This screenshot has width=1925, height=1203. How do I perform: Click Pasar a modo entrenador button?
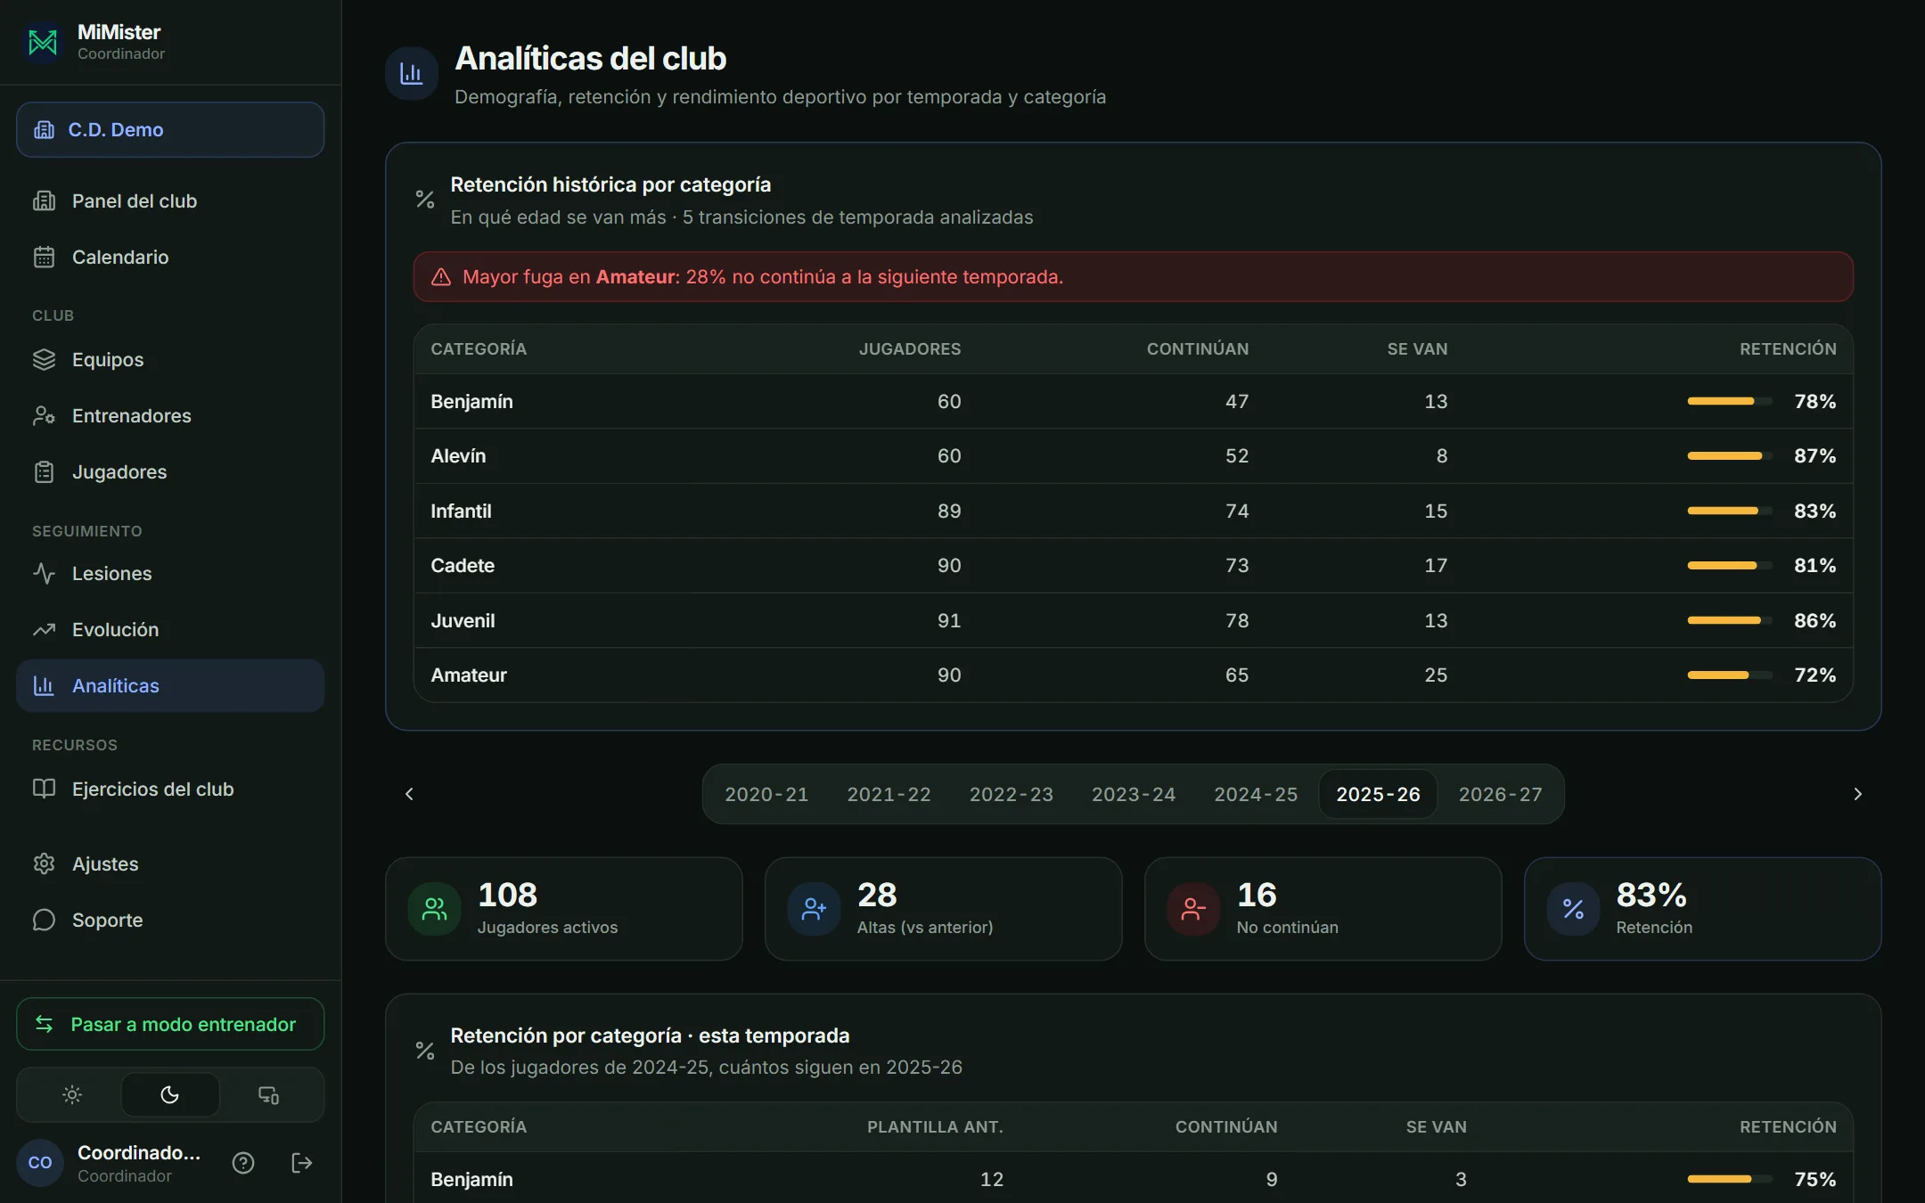[170, 1024]
